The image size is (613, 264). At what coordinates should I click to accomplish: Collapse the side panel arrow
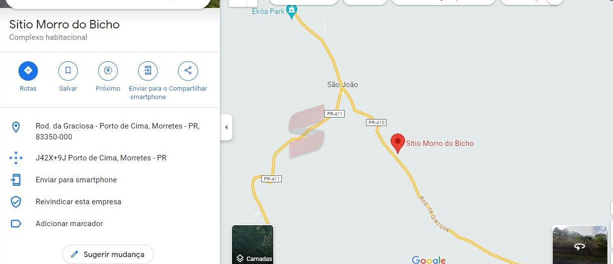click(x=226, y=127)
